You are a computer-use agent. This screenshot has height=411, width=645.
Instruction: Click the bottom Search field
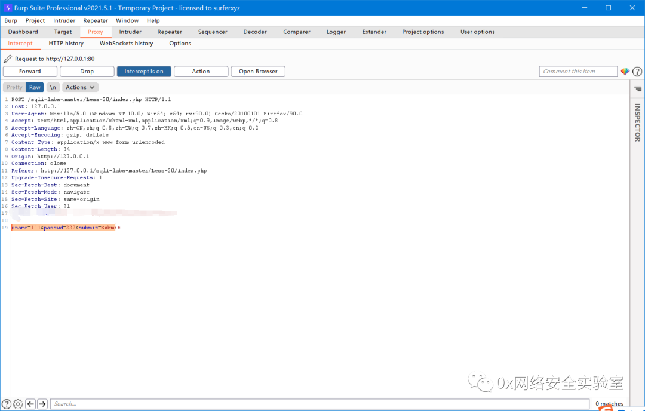tap(320, 404)
